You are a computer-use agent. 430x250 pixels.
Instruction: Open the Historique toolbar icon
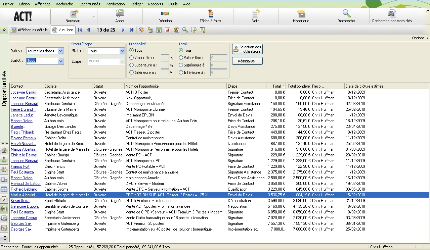click(301, 14)
